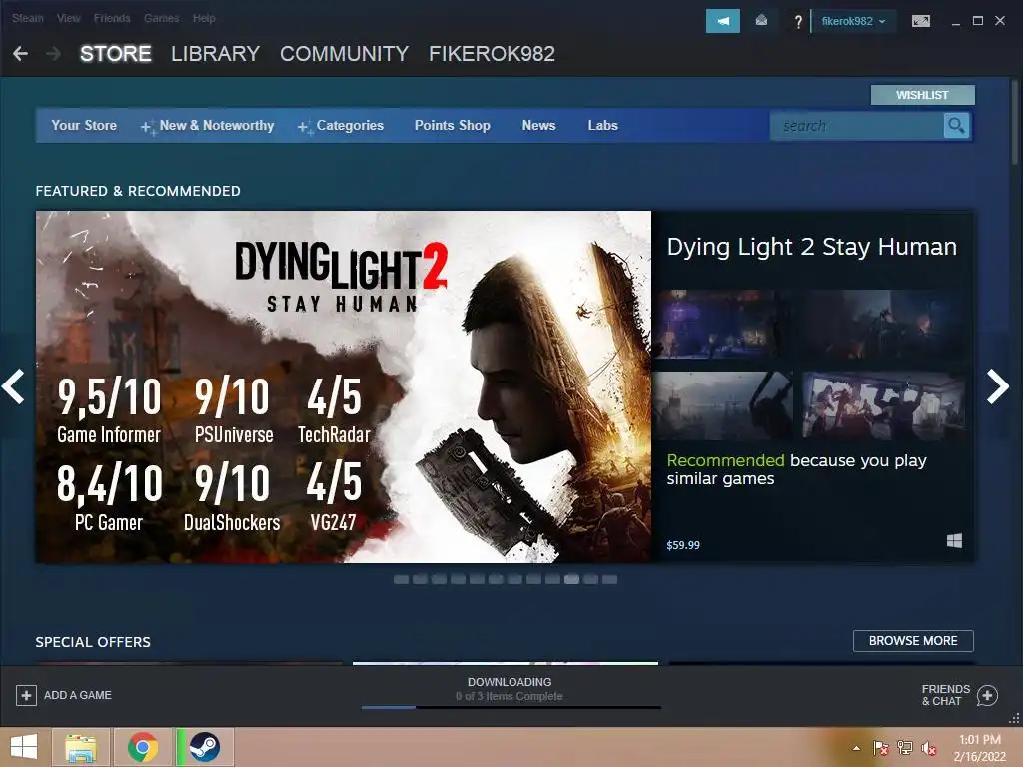Screen dimensions: 1023x767
Task: Click the Dying Light 2 banner image
Action: (344, 386)
